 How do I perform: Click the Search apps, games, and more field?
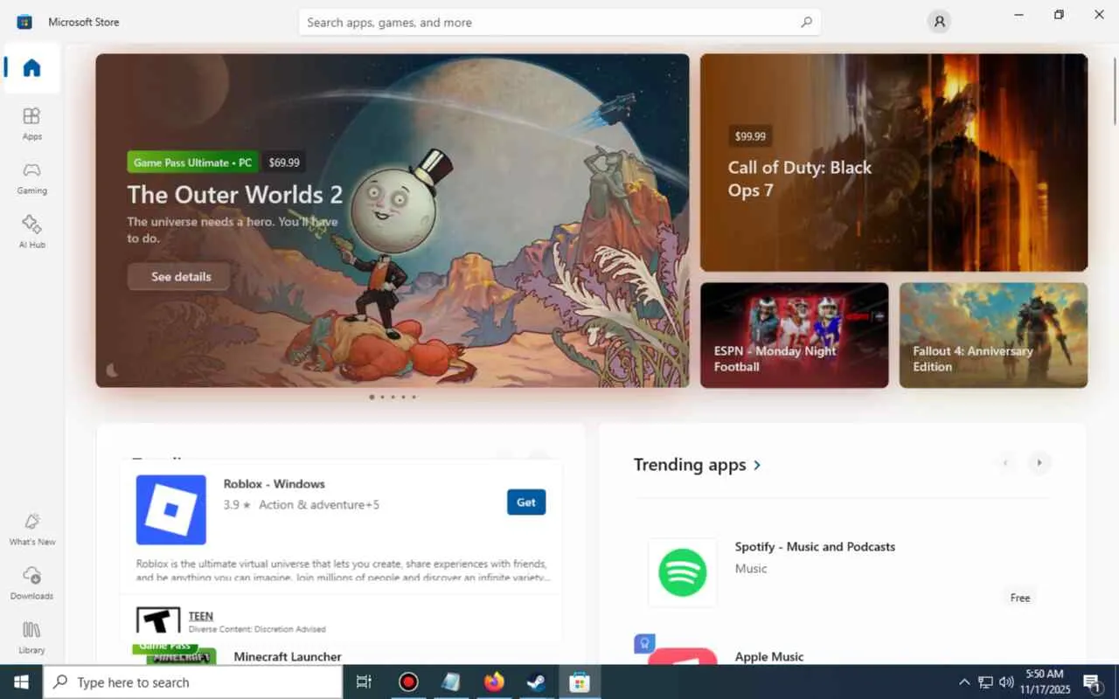tap(559, 22)
